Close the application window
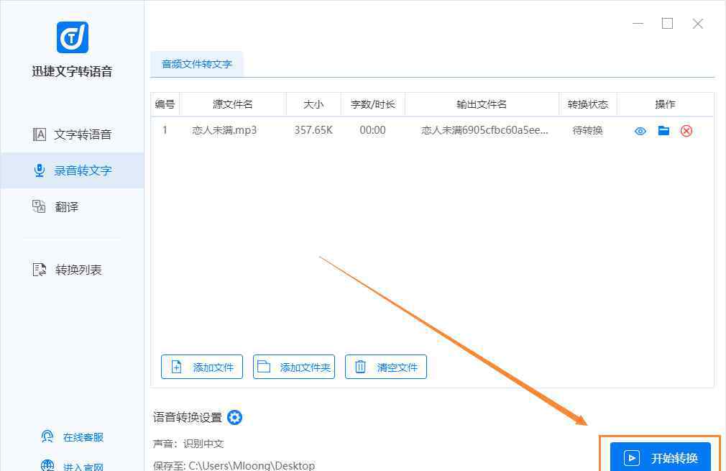Screen dimensions: 726x471 (x=698, y=24)
